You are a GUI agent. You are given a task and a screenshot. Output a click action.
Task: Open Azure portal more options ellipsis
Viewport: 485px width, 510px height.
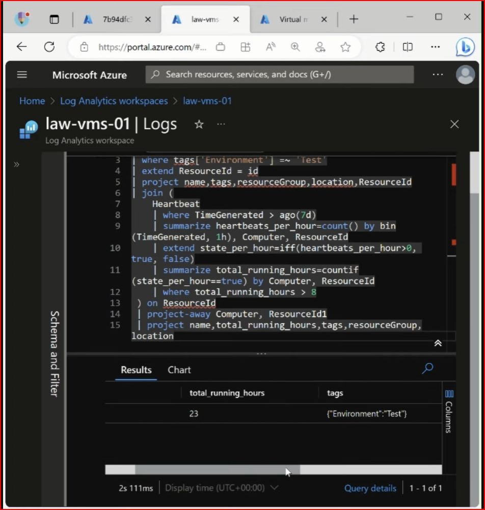coord(438,74)
